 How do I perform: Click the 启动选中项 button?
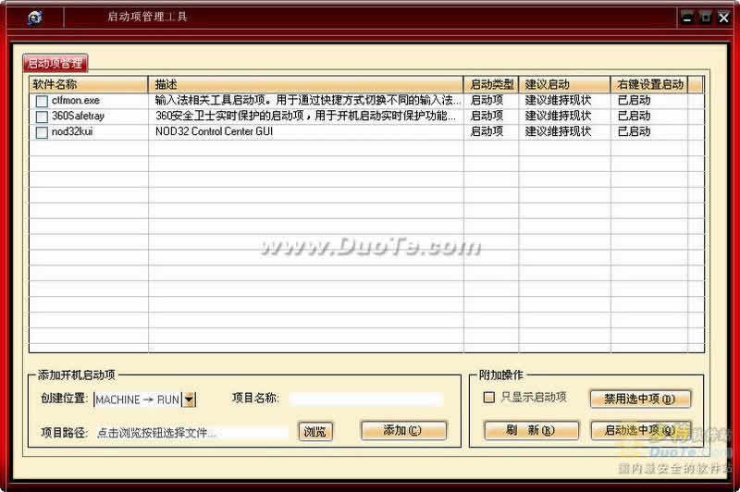click(x=640, y=431)
